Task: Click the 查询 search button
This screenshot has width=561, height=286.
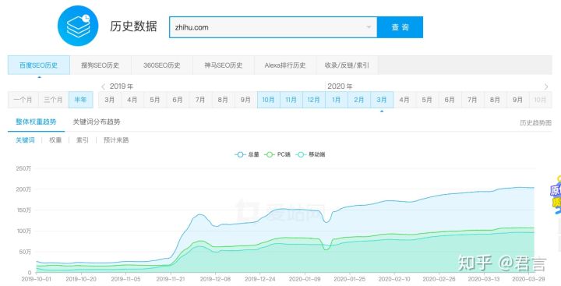Action: 400,27
